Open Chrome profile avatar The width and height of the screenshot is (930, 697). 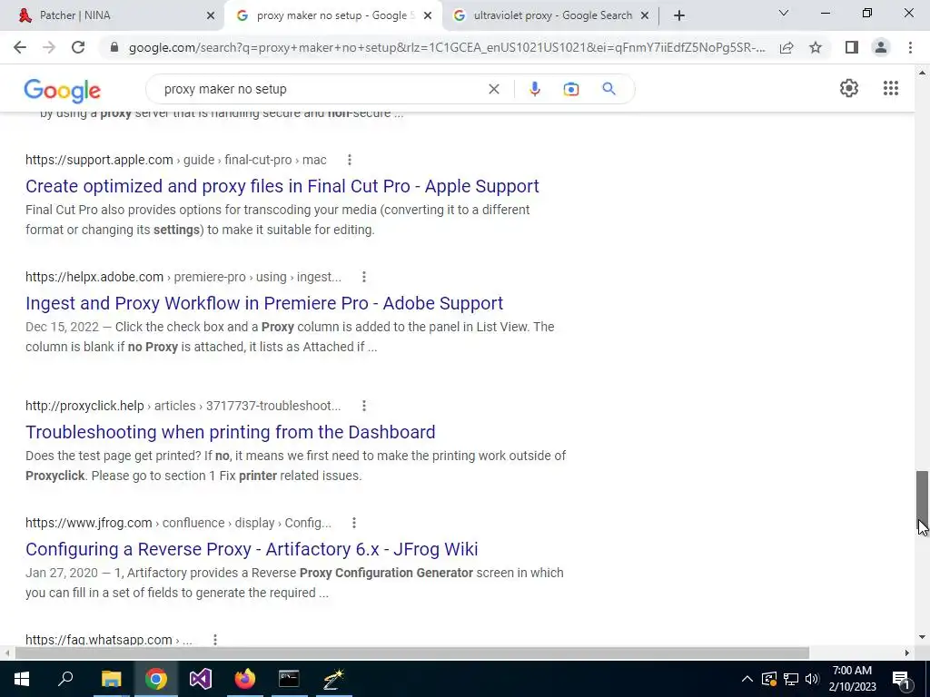click(881, 47)
